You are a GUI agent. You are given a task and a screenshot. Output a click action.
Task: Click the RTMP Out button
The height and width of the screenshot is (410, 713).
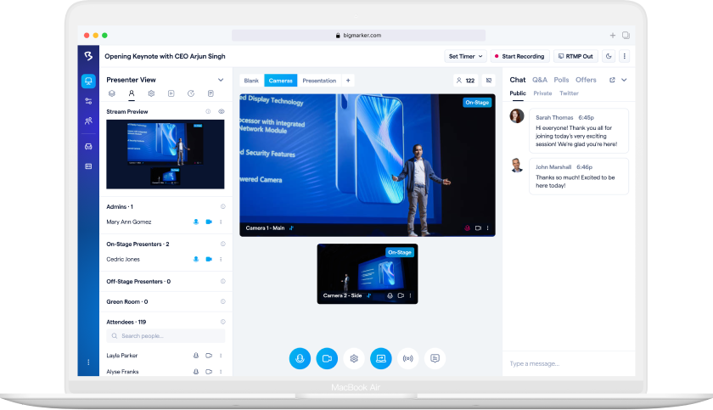575,56
